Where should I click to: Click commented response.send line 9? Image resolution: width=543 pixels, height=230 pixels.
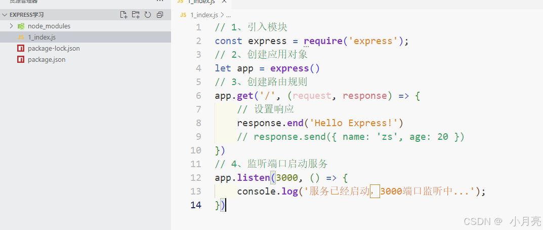click(x=351, y=137)
